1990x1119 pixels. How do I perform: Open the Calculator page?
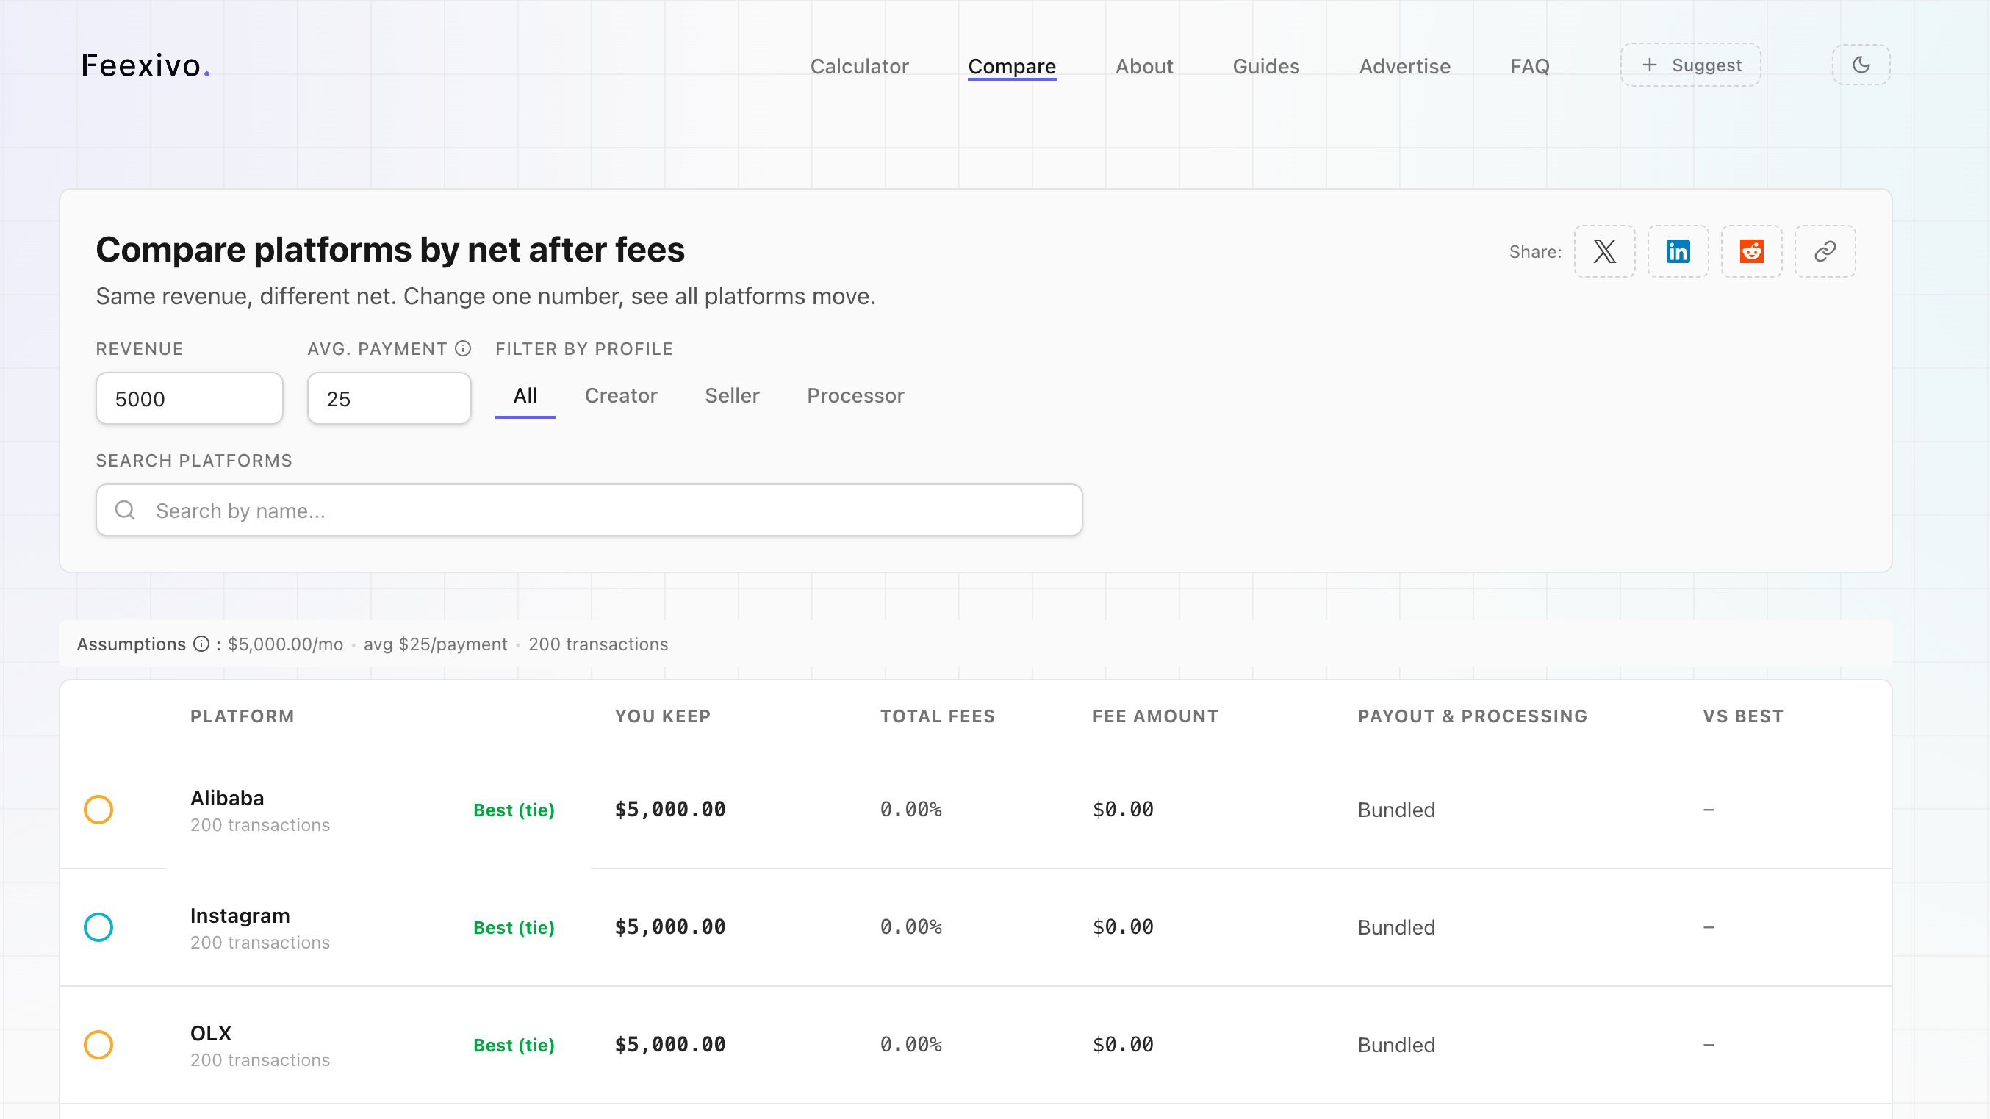[860, 66]
